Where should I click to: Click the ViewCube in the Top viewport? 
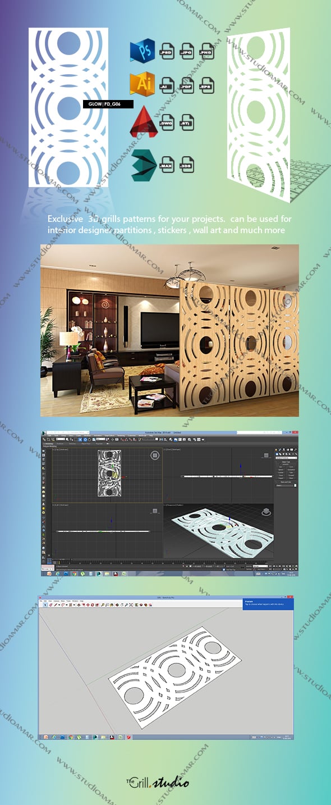[154, 456]
